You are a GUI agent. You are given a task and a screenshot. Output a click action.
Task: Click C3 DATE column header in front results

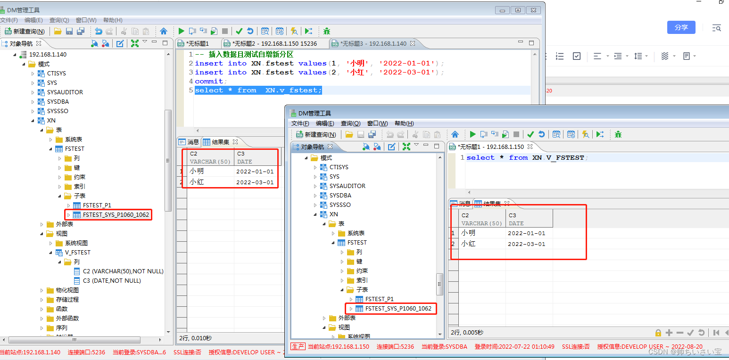529,219
